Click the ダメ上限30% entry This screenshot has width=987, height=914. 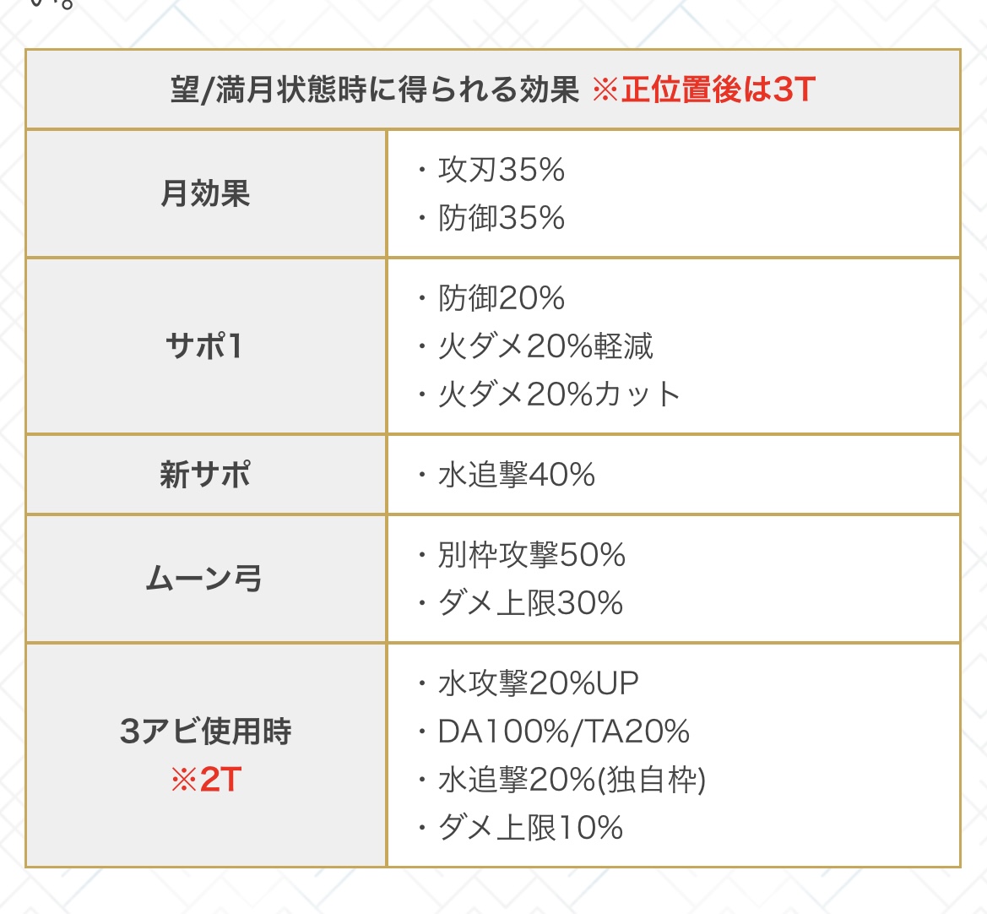click(x=530, y=603)
